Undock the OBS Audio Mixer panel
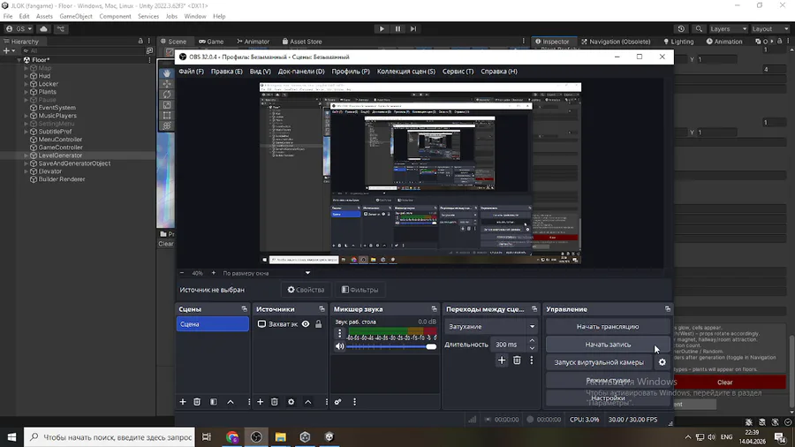Viewport: 795px width, 447px height. pyautogui.click(x=434, y=309)
